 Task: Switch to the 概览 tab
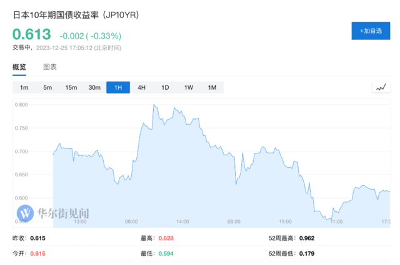point(19,67)
